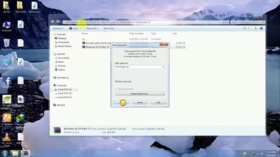The image size is (280, 157).
Task: Sort files by the Name column
Action: [x=85, y=34]
